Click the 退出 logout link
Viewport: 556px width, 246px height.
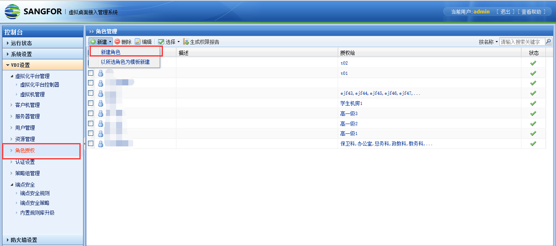point(505,12)
